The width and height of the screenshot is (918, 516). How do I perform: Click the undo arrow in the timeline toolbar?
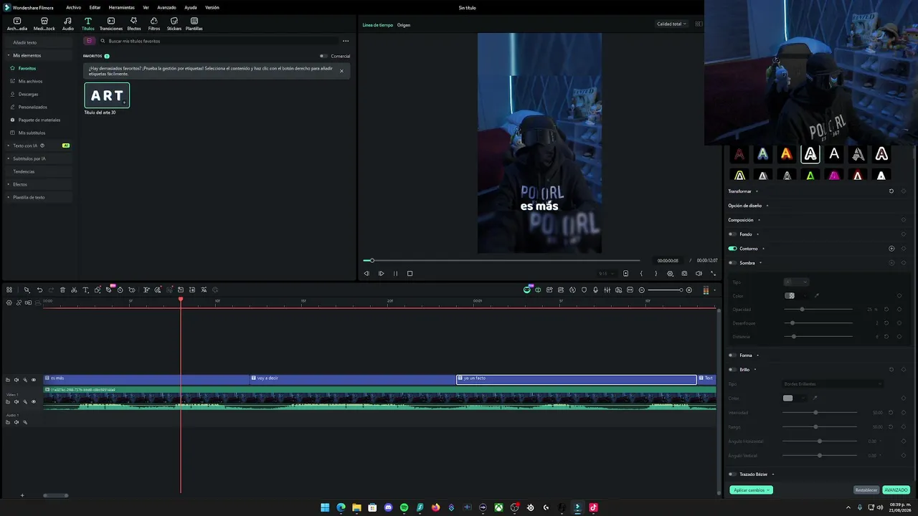coord(39,290)
